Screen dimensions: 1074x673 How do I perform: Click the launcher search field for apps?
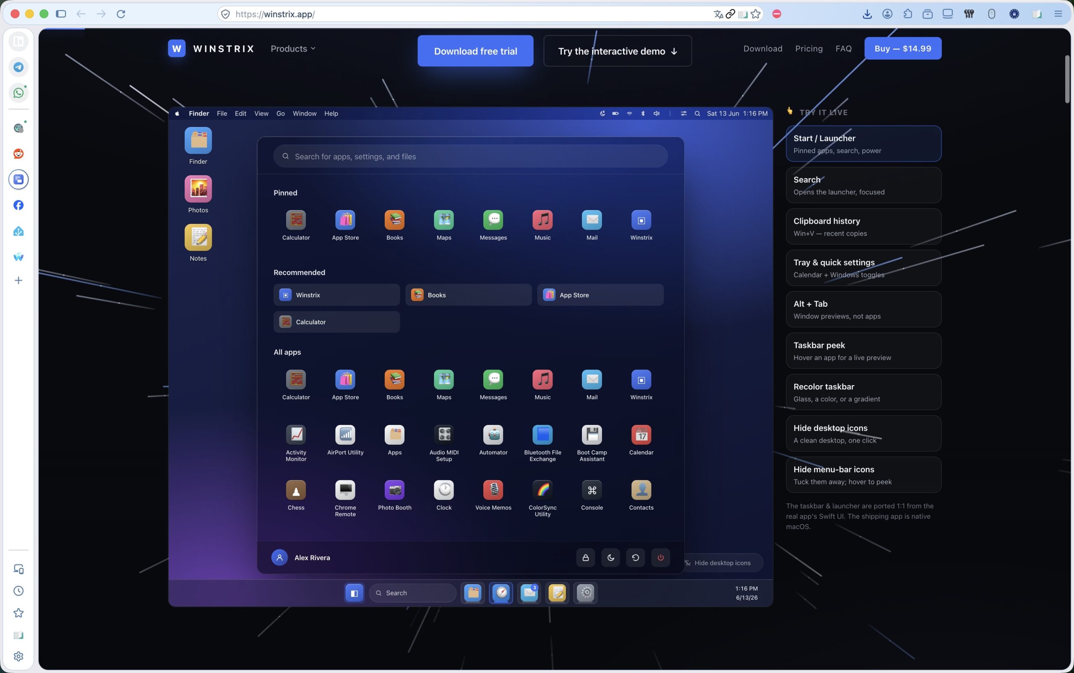[471, 156]
